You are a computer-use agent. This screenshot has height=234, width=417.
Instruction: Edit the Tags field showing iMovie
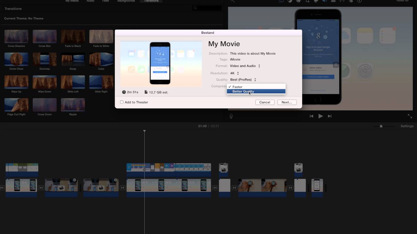pos(235,59)
